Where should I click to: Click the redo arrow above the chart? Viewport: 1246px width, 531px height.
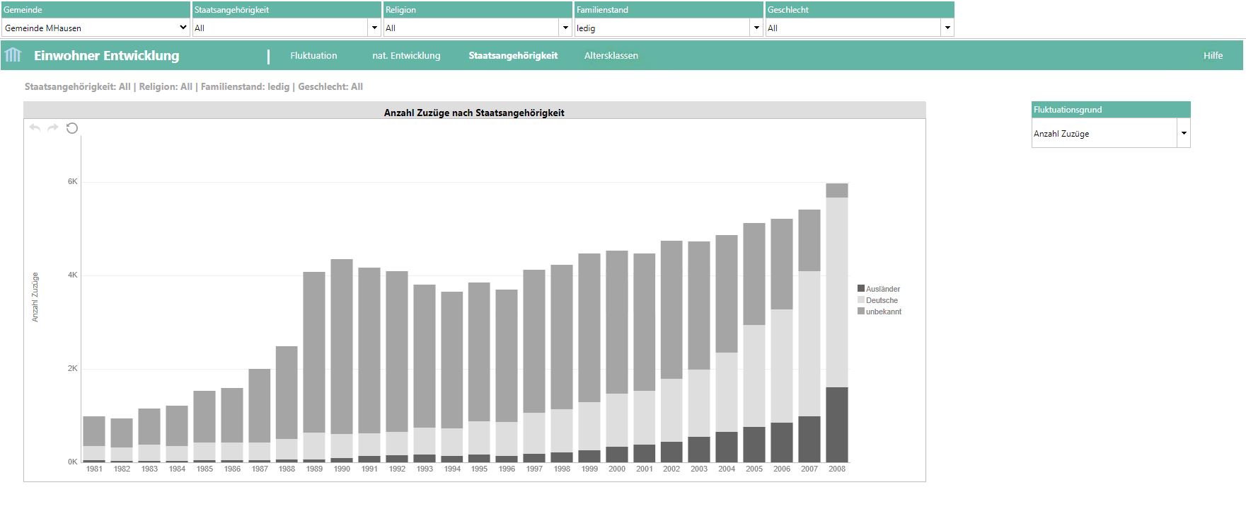[53, 128]
